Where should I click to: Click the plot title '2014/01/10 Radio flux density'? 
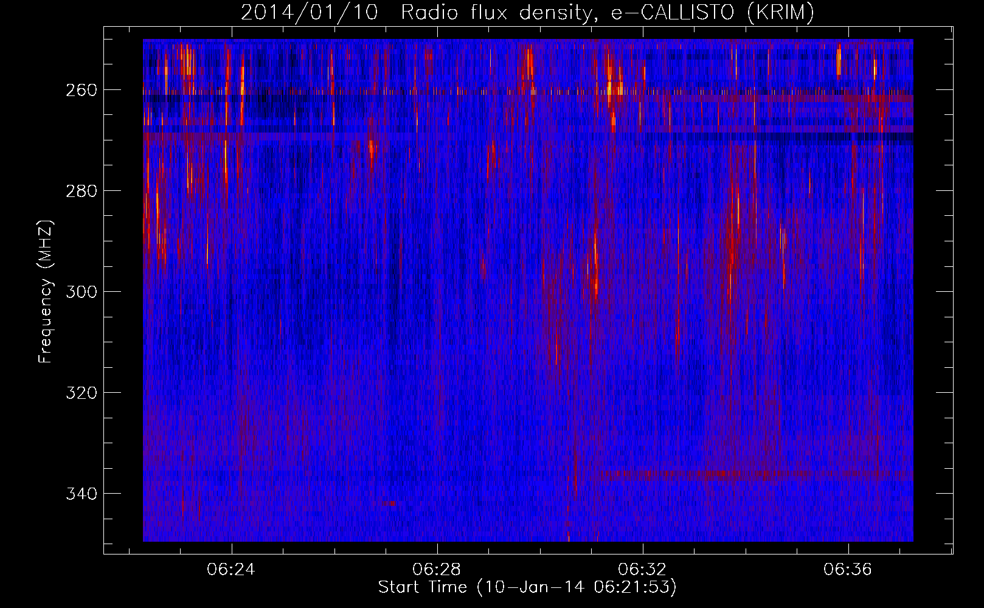coord(527,12)
